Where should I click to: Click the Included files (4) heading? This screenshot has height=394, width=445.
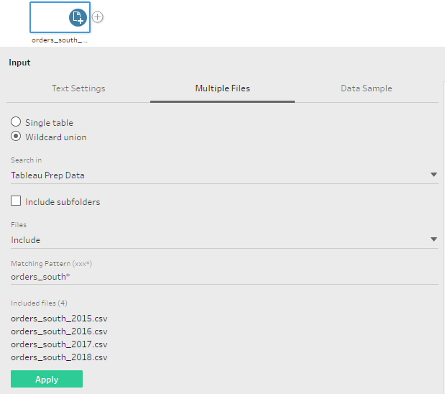click(x=39, y=303)
